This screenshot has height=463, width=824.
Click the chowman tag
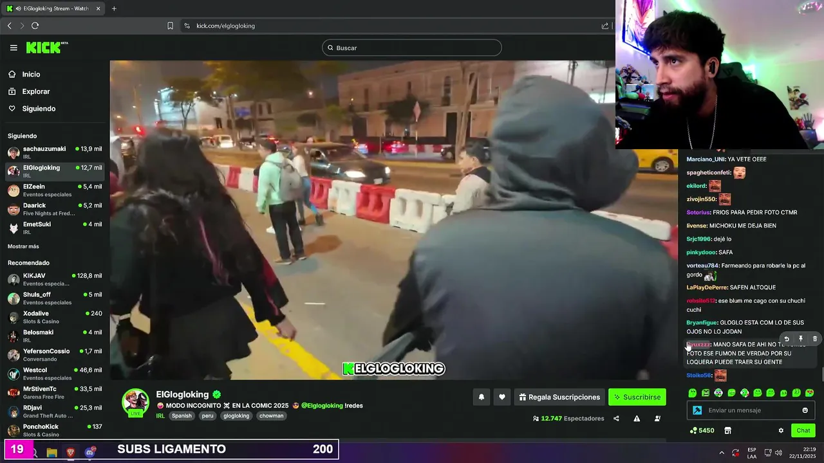[271, 416]
